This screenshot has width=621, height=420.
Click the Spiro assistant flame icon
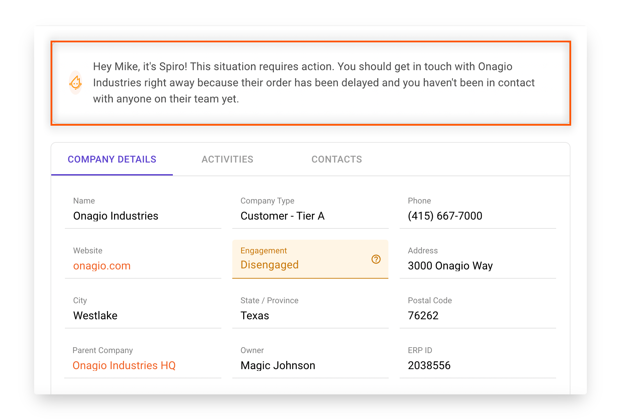click(x=75, y=83)
